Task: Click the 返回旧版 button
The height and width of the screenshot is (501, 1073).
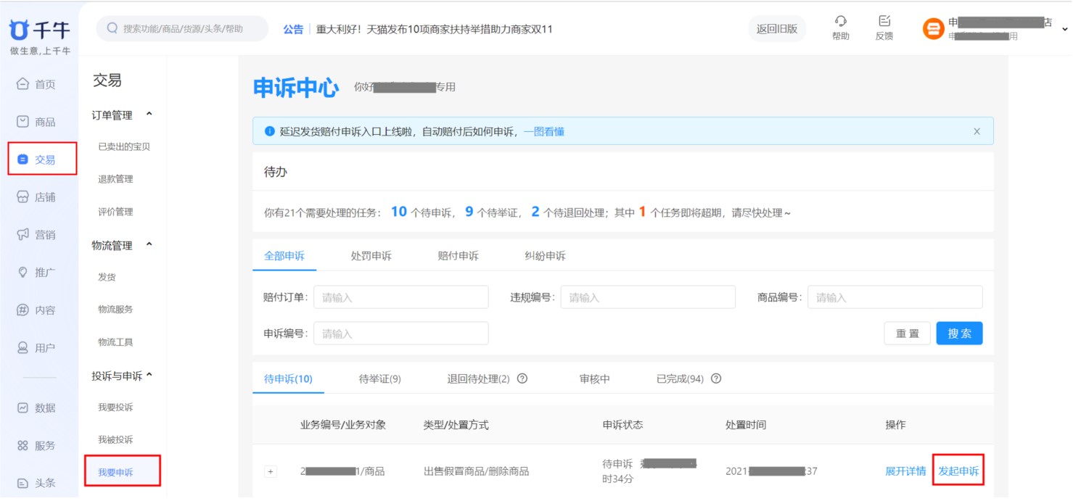Action: point(776,29)
